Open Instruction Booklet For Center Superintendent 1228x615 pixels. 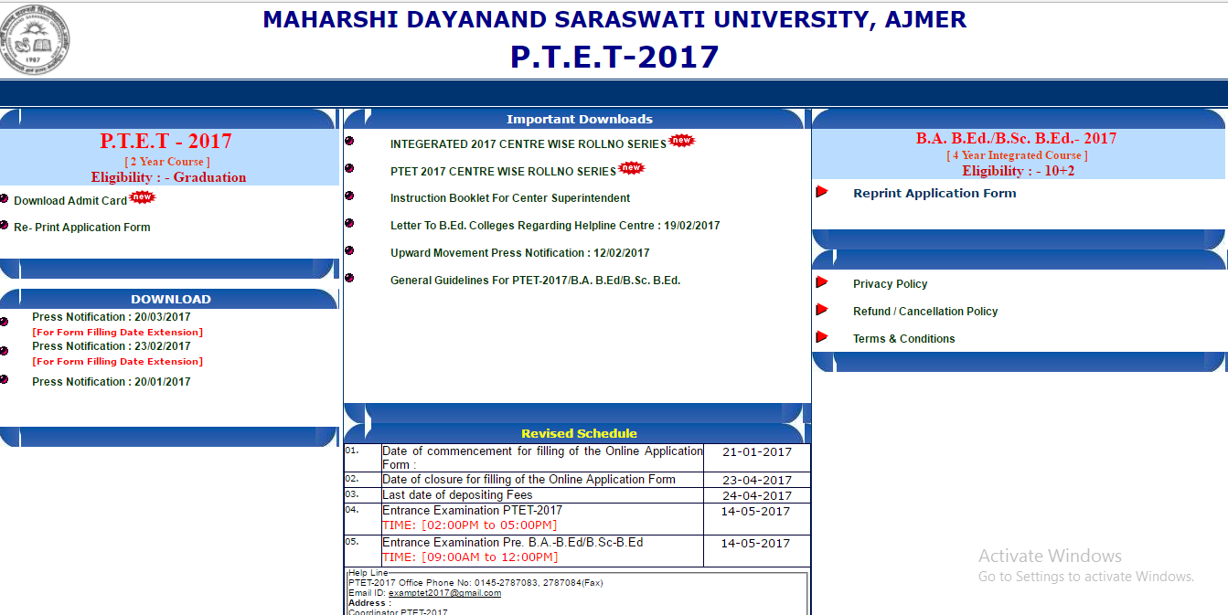510,198
